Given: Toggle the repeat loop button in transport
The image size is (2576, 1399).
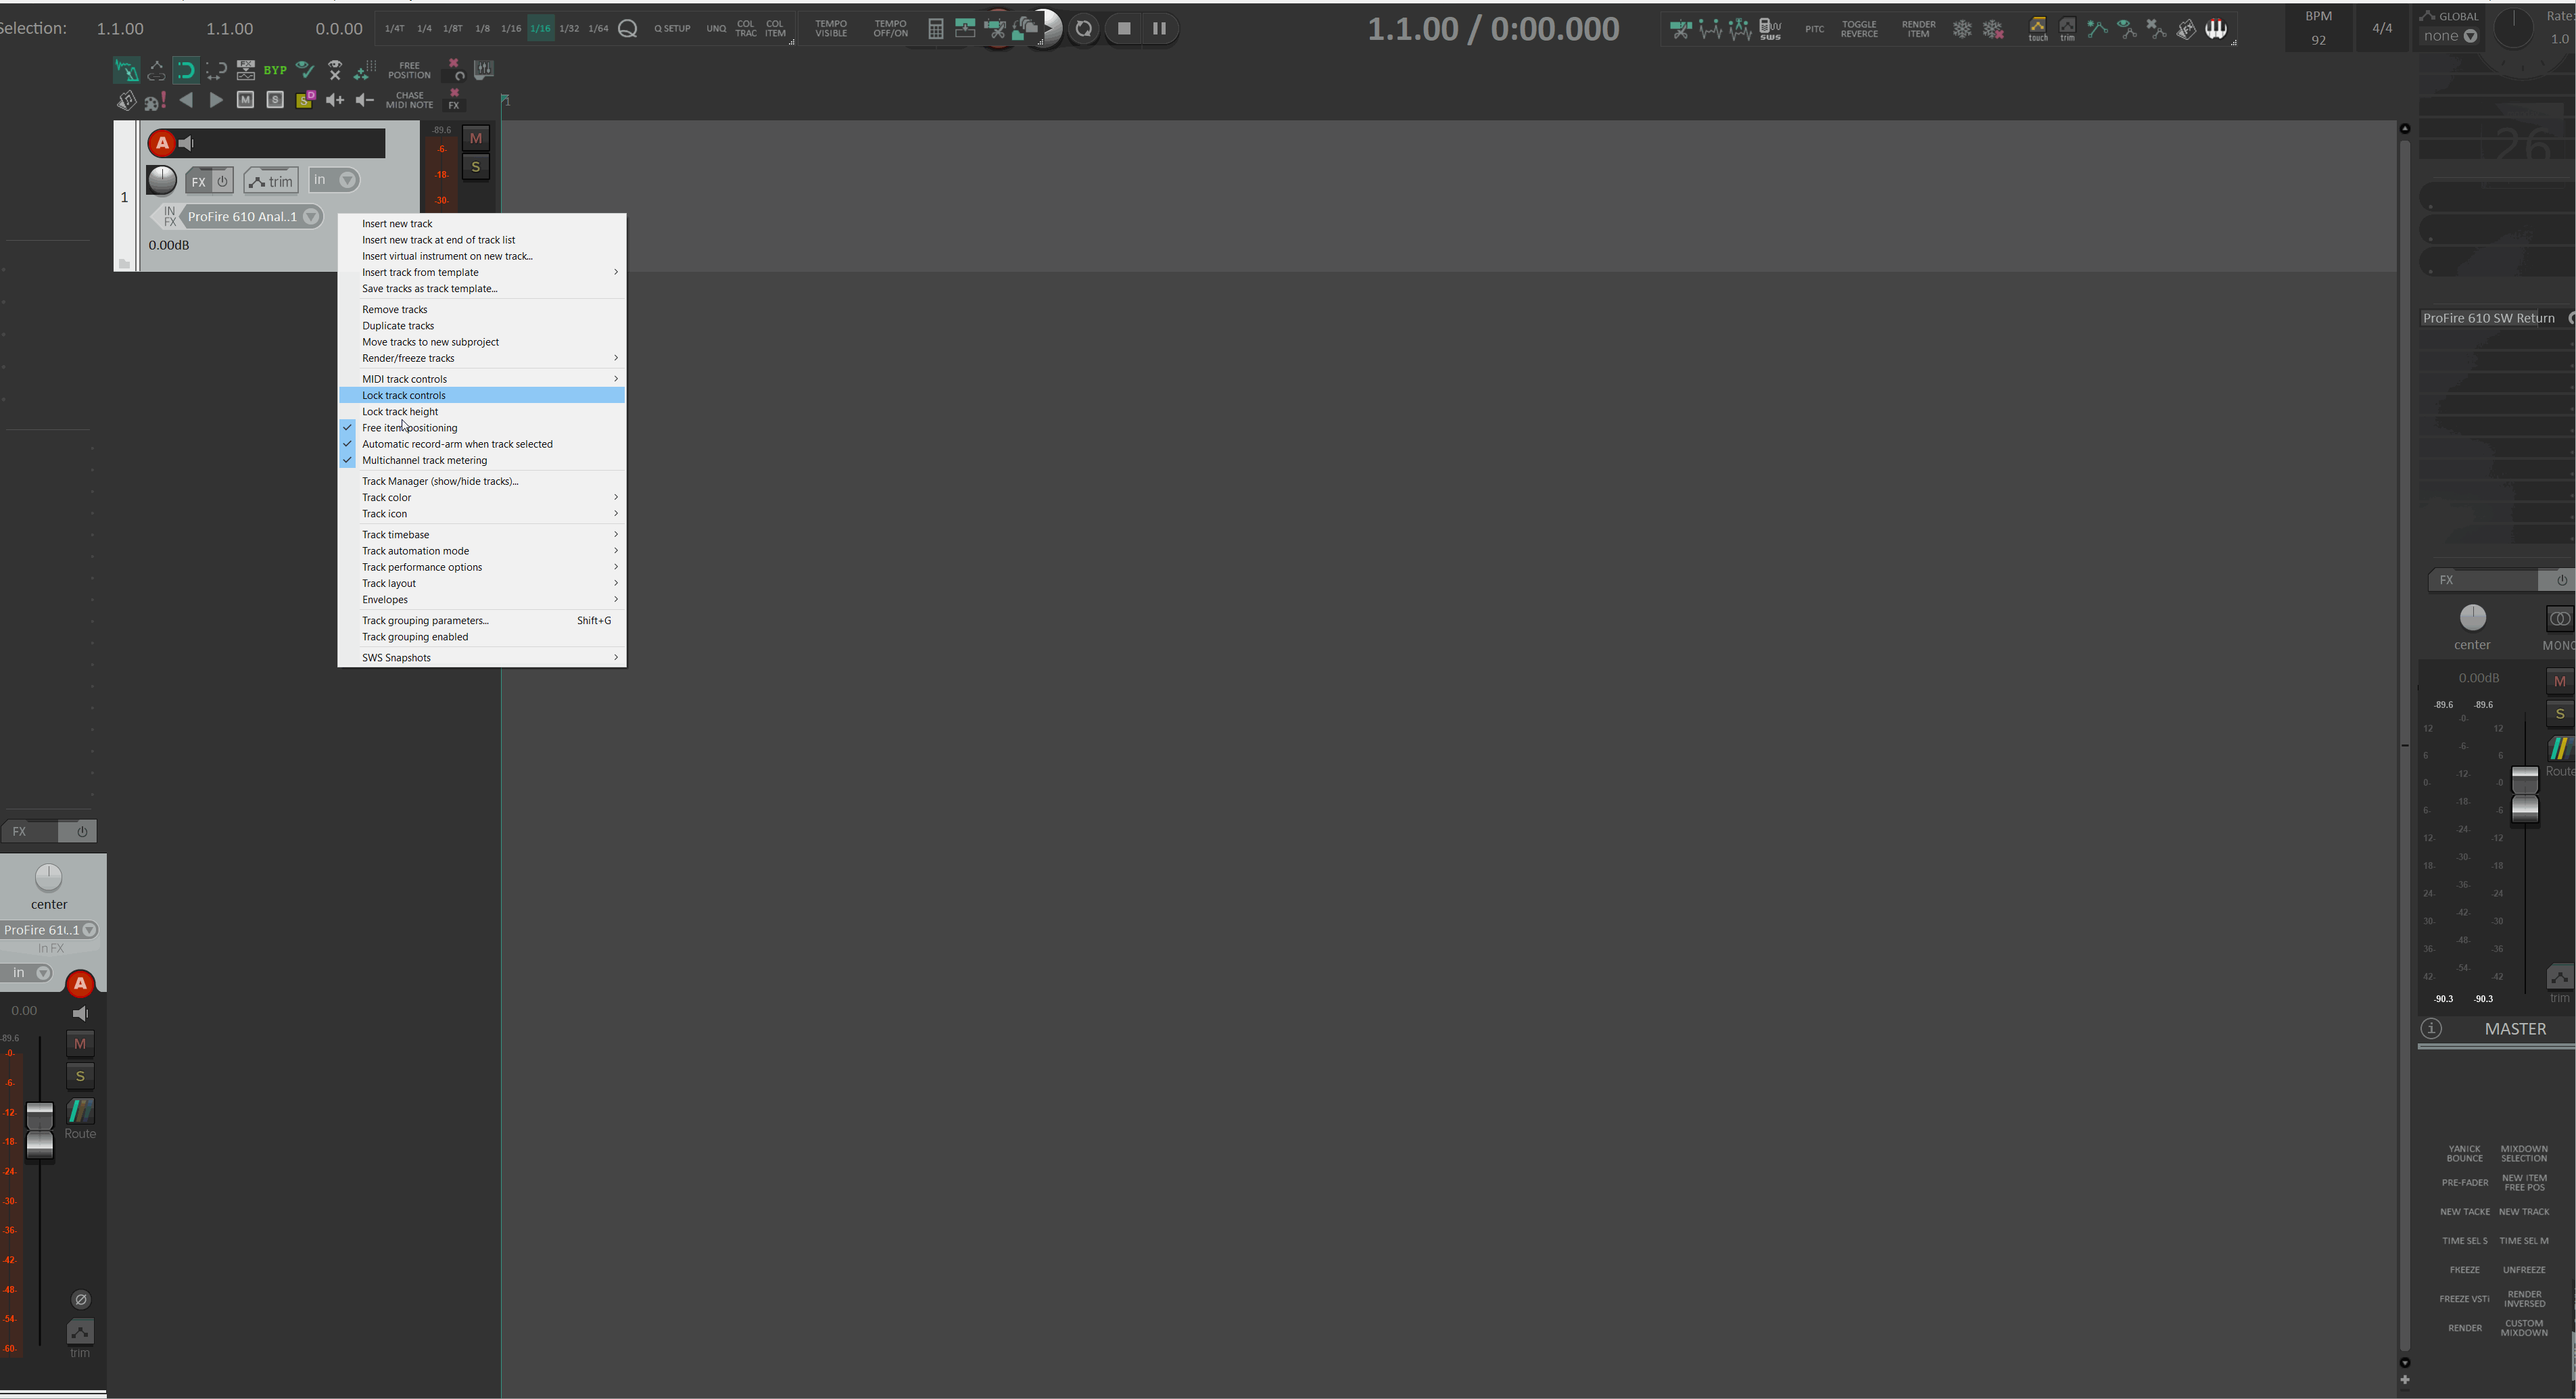Looking at the screenshot, I should coord(1084,29).
